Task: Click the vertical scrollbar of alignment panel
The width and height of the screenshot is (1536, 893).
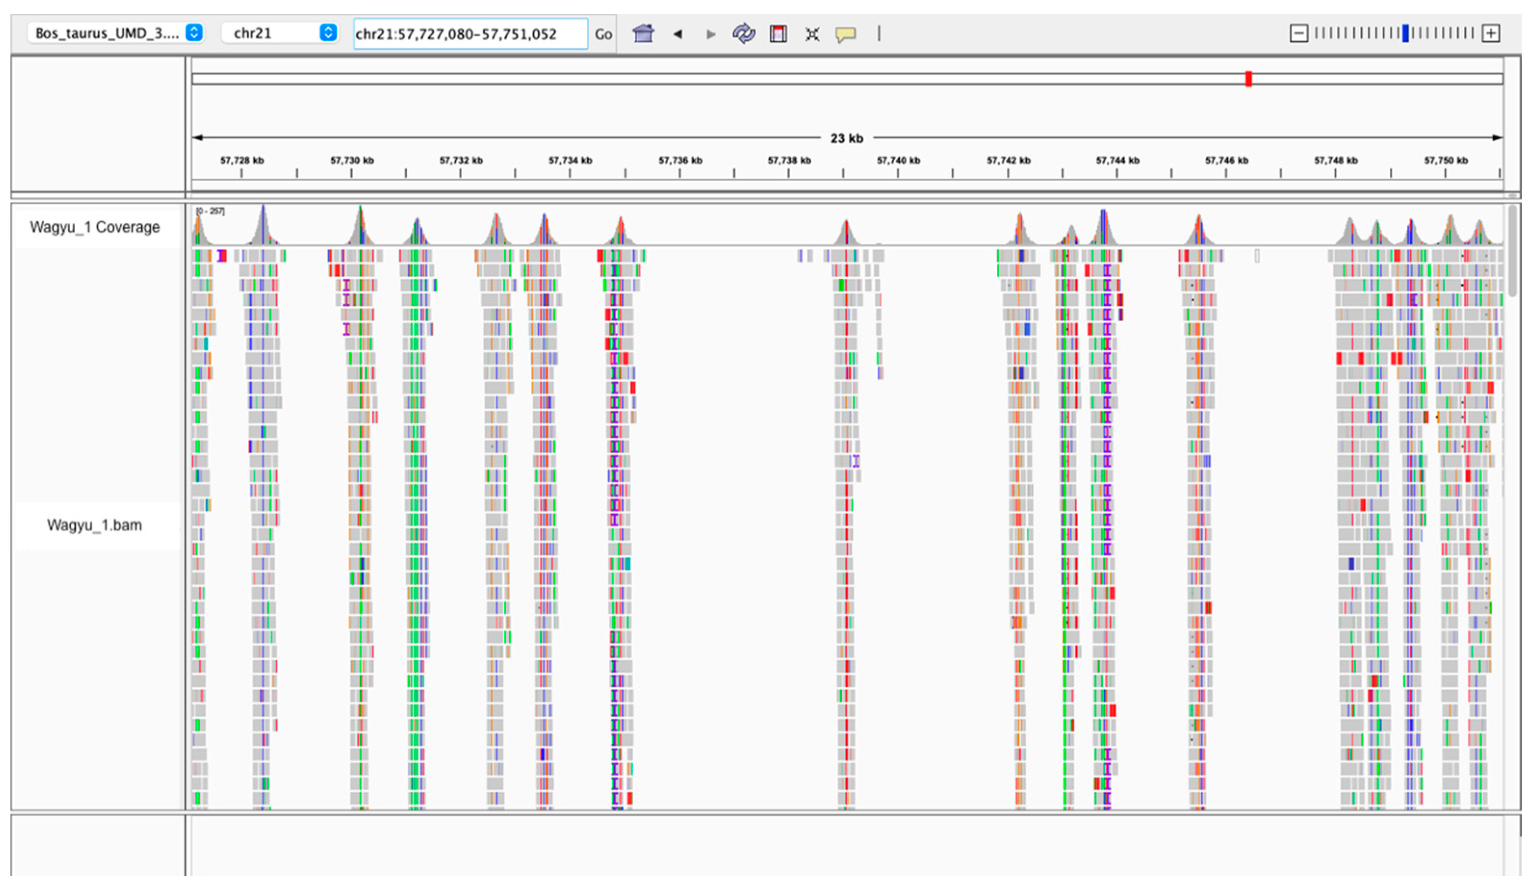Action: pos(1513,251)
